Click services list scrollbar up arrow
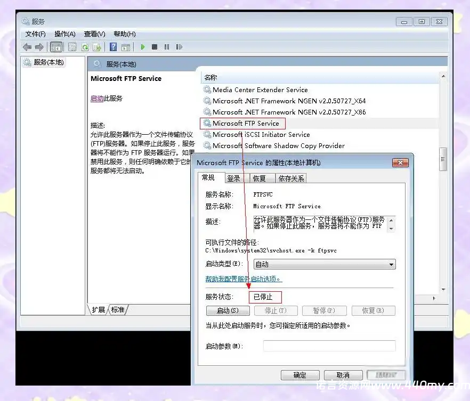470x401 pixels. [443, 76]
